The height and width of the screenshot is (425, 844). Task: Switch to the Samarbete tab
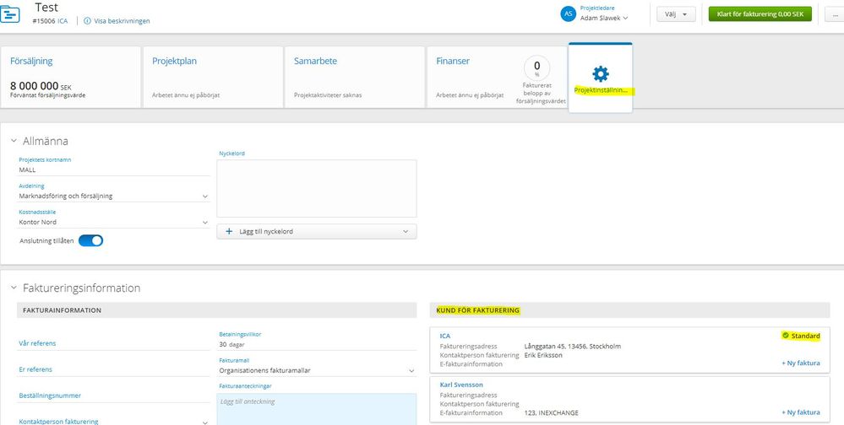pos(355,77)
